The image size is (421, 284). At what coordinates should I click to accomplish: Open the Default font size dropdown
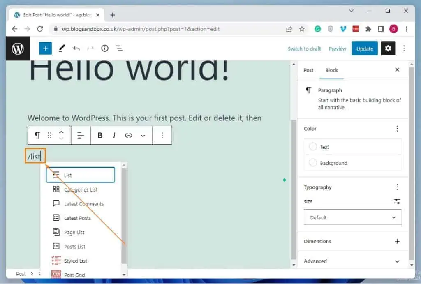(x=352, y=217)
